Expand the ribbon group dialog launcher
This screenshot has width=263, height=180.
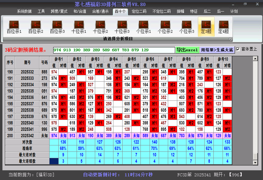tap(230, 39)
